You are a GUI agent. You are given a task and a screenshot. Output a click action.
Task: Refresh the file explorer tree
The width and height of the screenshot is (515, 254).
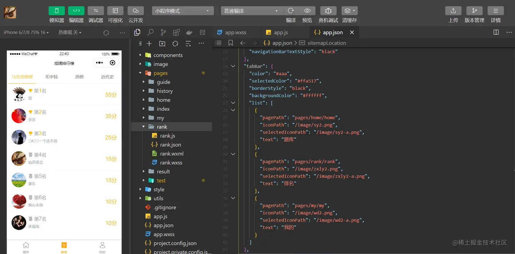[x=175, y=44]
